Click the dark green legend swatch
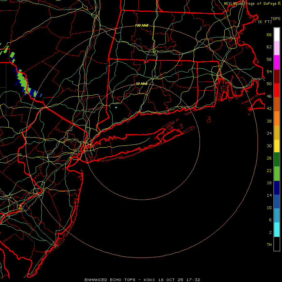This screenshot has width=282, height=282. point(277,159)
